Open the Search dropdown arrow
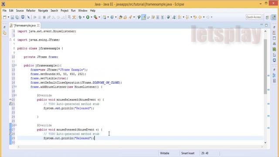The height and width of the screenshot is (157, 279). click(134, 17)
